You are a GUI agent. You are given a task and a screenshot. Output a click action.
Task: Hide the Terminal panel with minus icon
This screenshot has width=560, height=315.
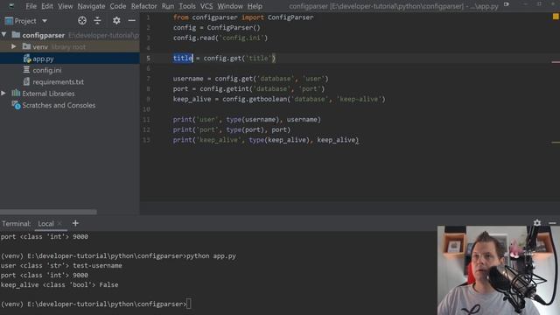[552, 223]
